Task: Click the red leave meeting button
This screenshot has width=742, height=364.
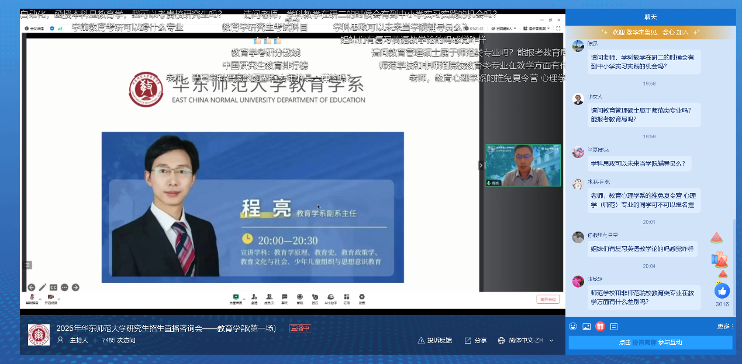Action: click(548, 299)
